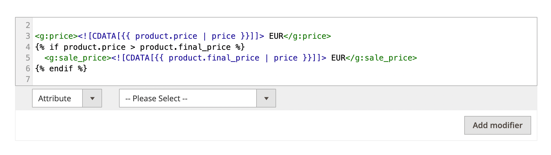Click the g:sale_price opening tag on line 5
Viewport: 551px width, 155px height.
click(x=78, y=58)
